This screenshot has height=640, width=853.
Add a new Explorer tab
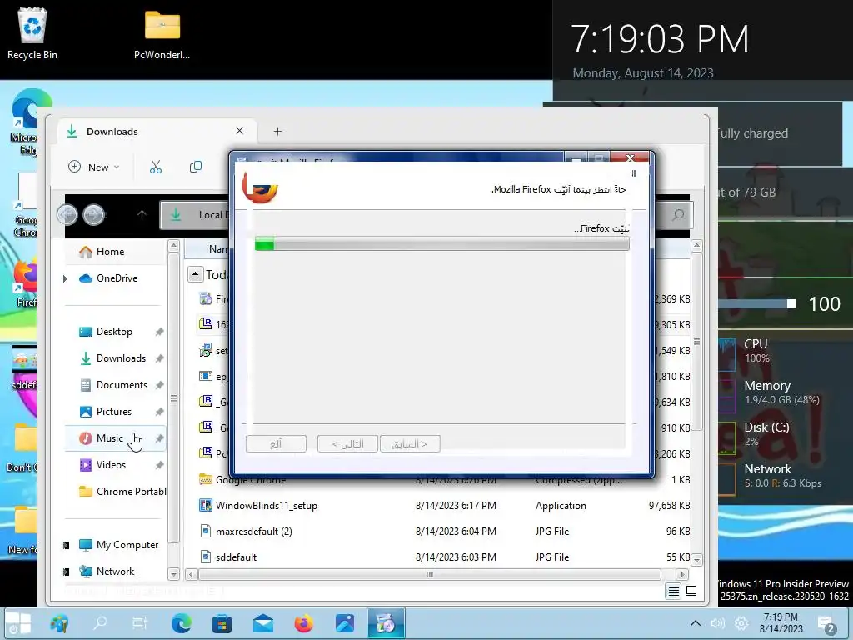point(277,131)
